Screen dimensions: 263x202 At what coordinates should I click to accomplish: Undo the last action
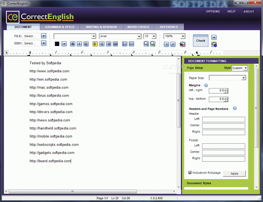click(166, 44)
